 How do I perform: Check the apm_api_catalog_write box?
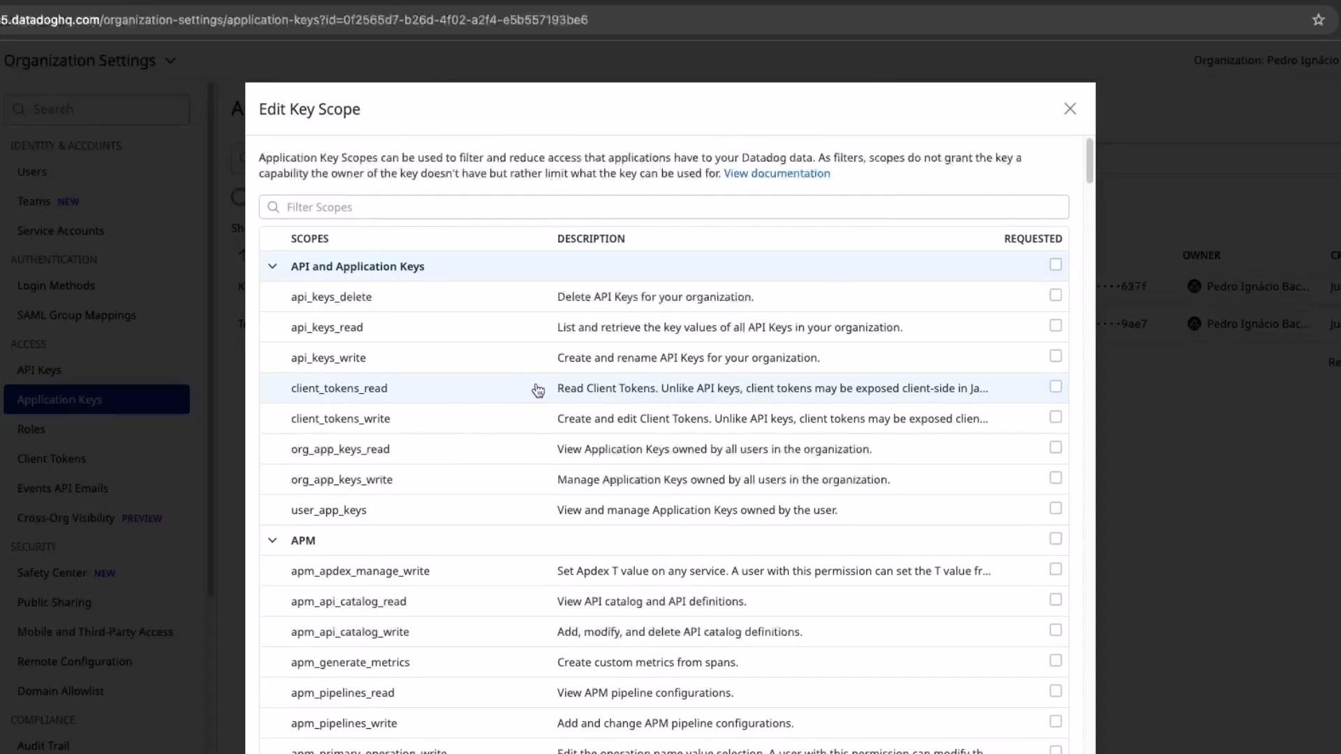pyautogui.click(x=1055, y=630)
